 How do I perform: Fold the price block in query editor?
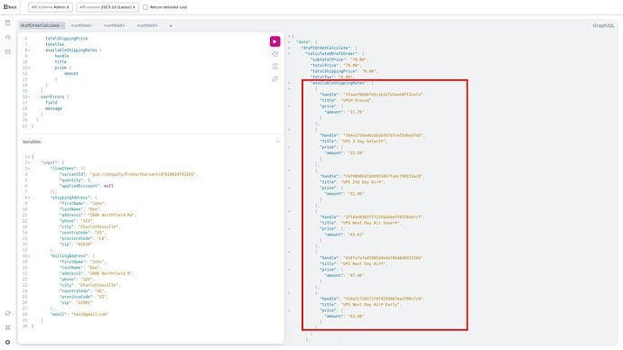tap(29, 68)
